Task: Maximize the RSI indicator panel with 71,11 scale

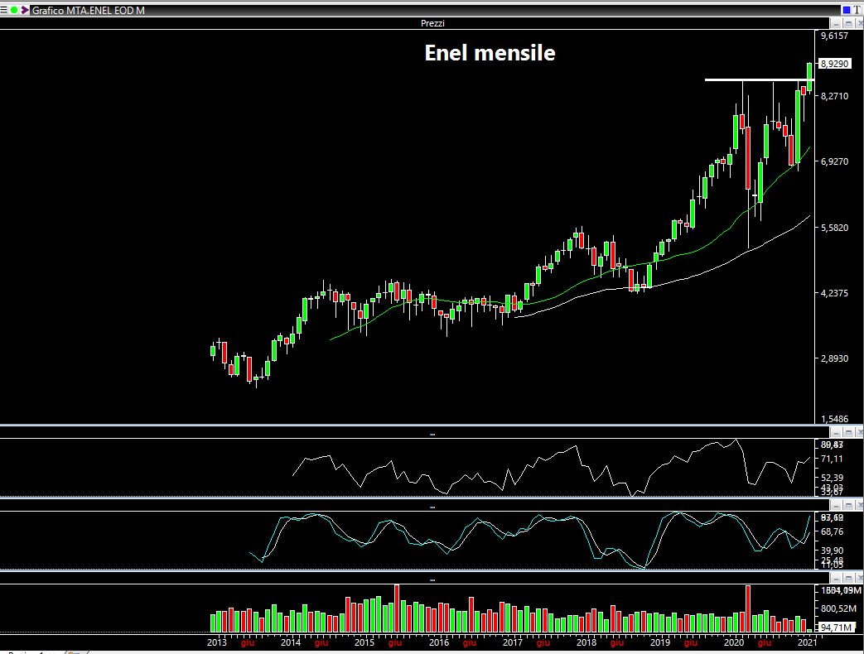Action: tap(848, 432)
